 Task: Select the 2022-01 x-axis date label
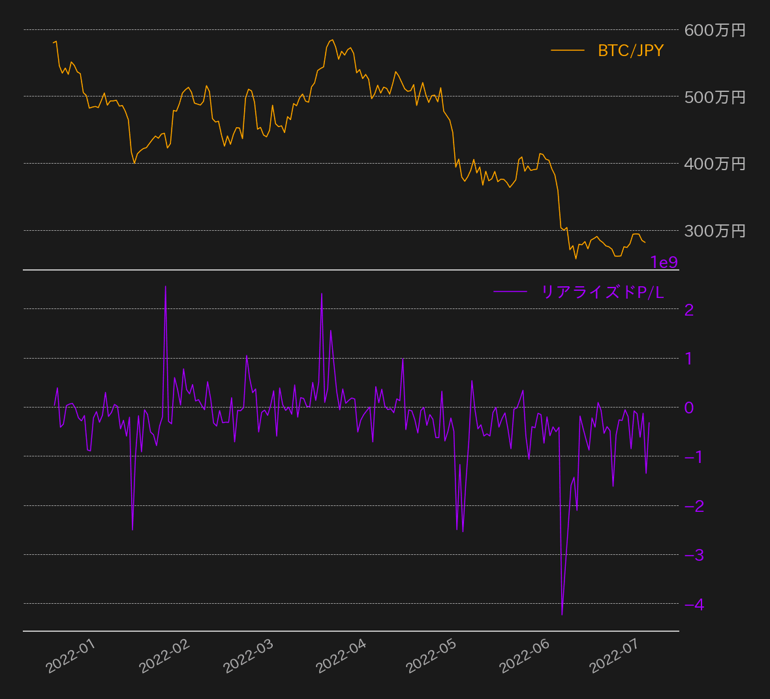(x=70, y=655)
